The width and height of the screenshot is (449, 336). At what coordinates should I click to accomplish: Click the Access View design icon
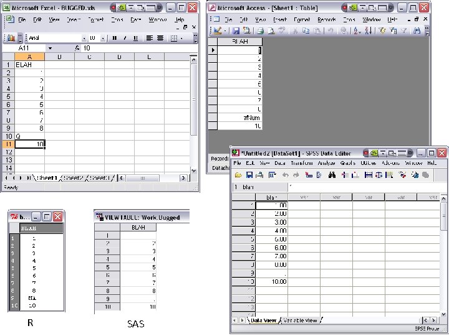217,30
